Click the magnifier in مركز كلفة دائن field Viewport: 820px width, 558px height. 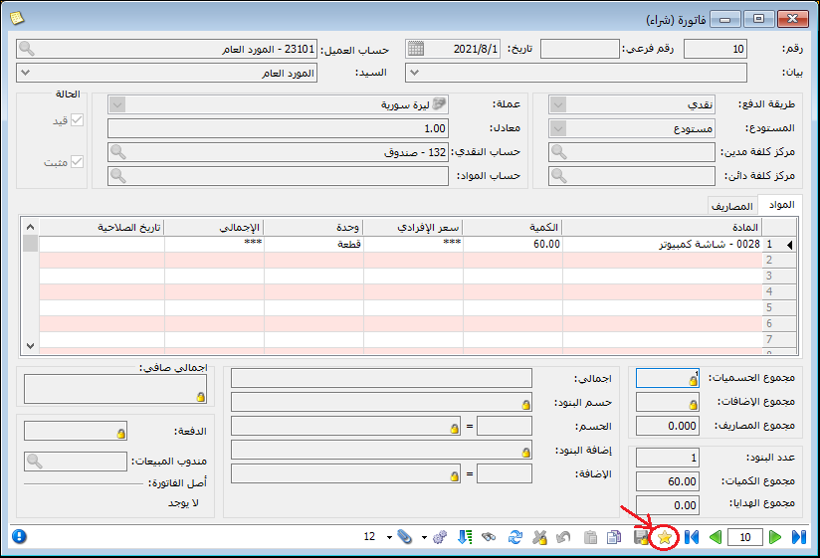tap(559, 176)
